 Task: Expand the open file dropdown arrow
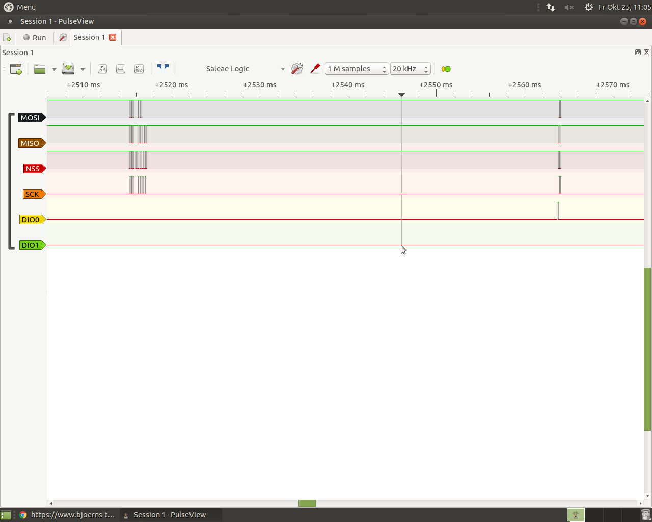coord(54,69)
